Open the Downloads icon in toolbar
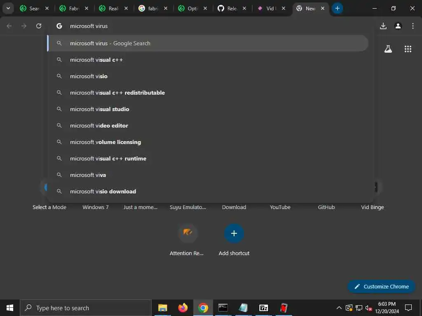Viewport: 422px width, 316px height. pyautogui.click(x=383, y=26)
